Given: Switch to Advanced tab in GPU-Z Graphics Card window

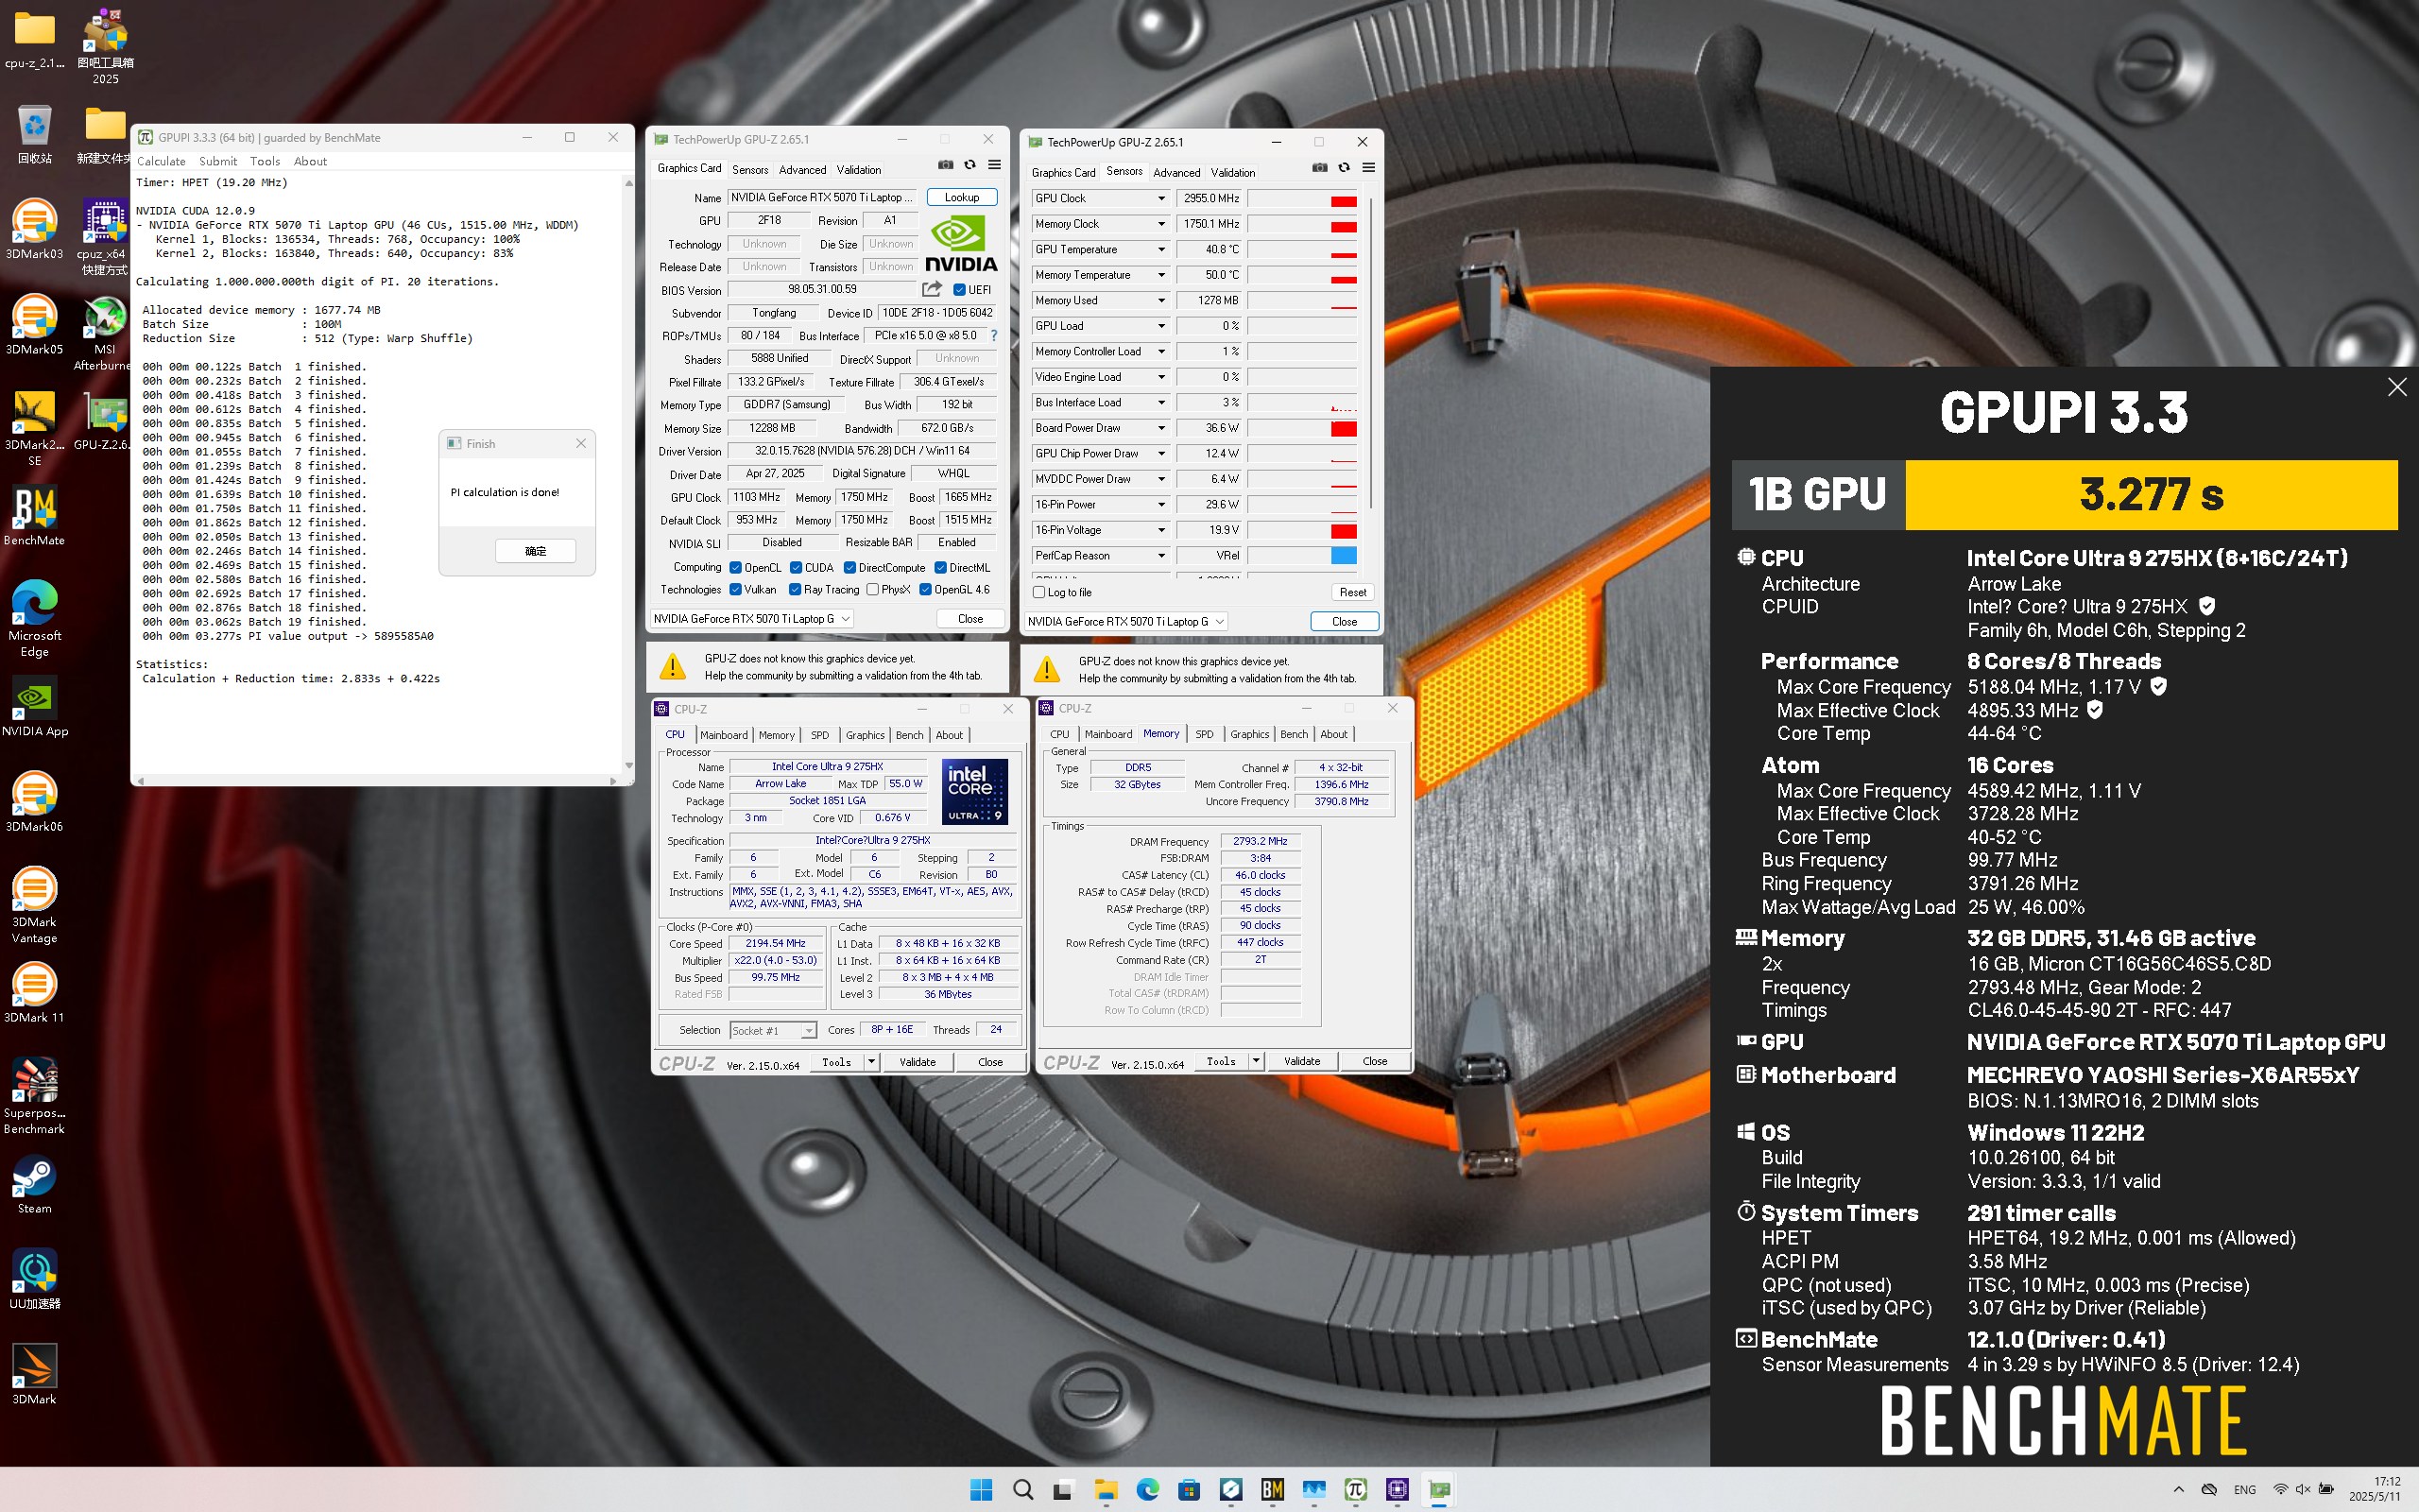Looking at the screenshot, I should (802, 170).
